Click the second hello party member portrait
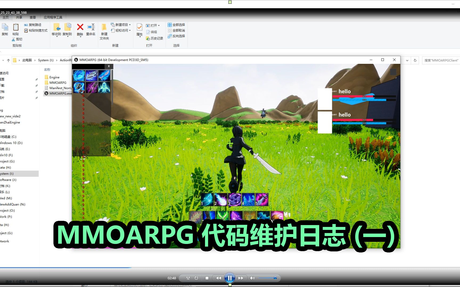 [325, 122]
